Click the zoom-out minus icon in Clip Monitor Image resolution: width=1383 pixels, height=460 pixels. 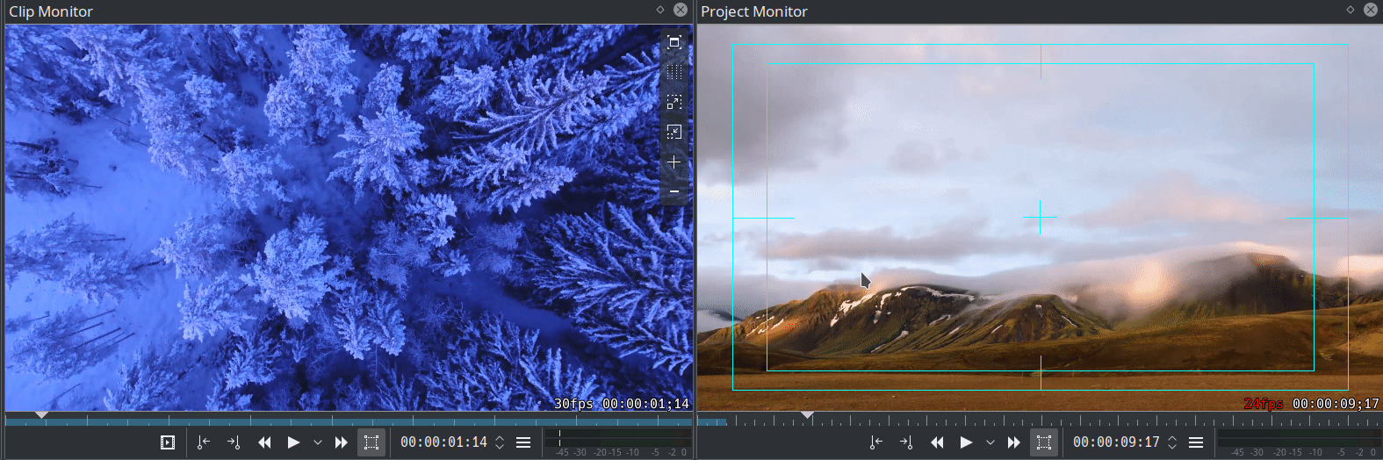point(673,191)
